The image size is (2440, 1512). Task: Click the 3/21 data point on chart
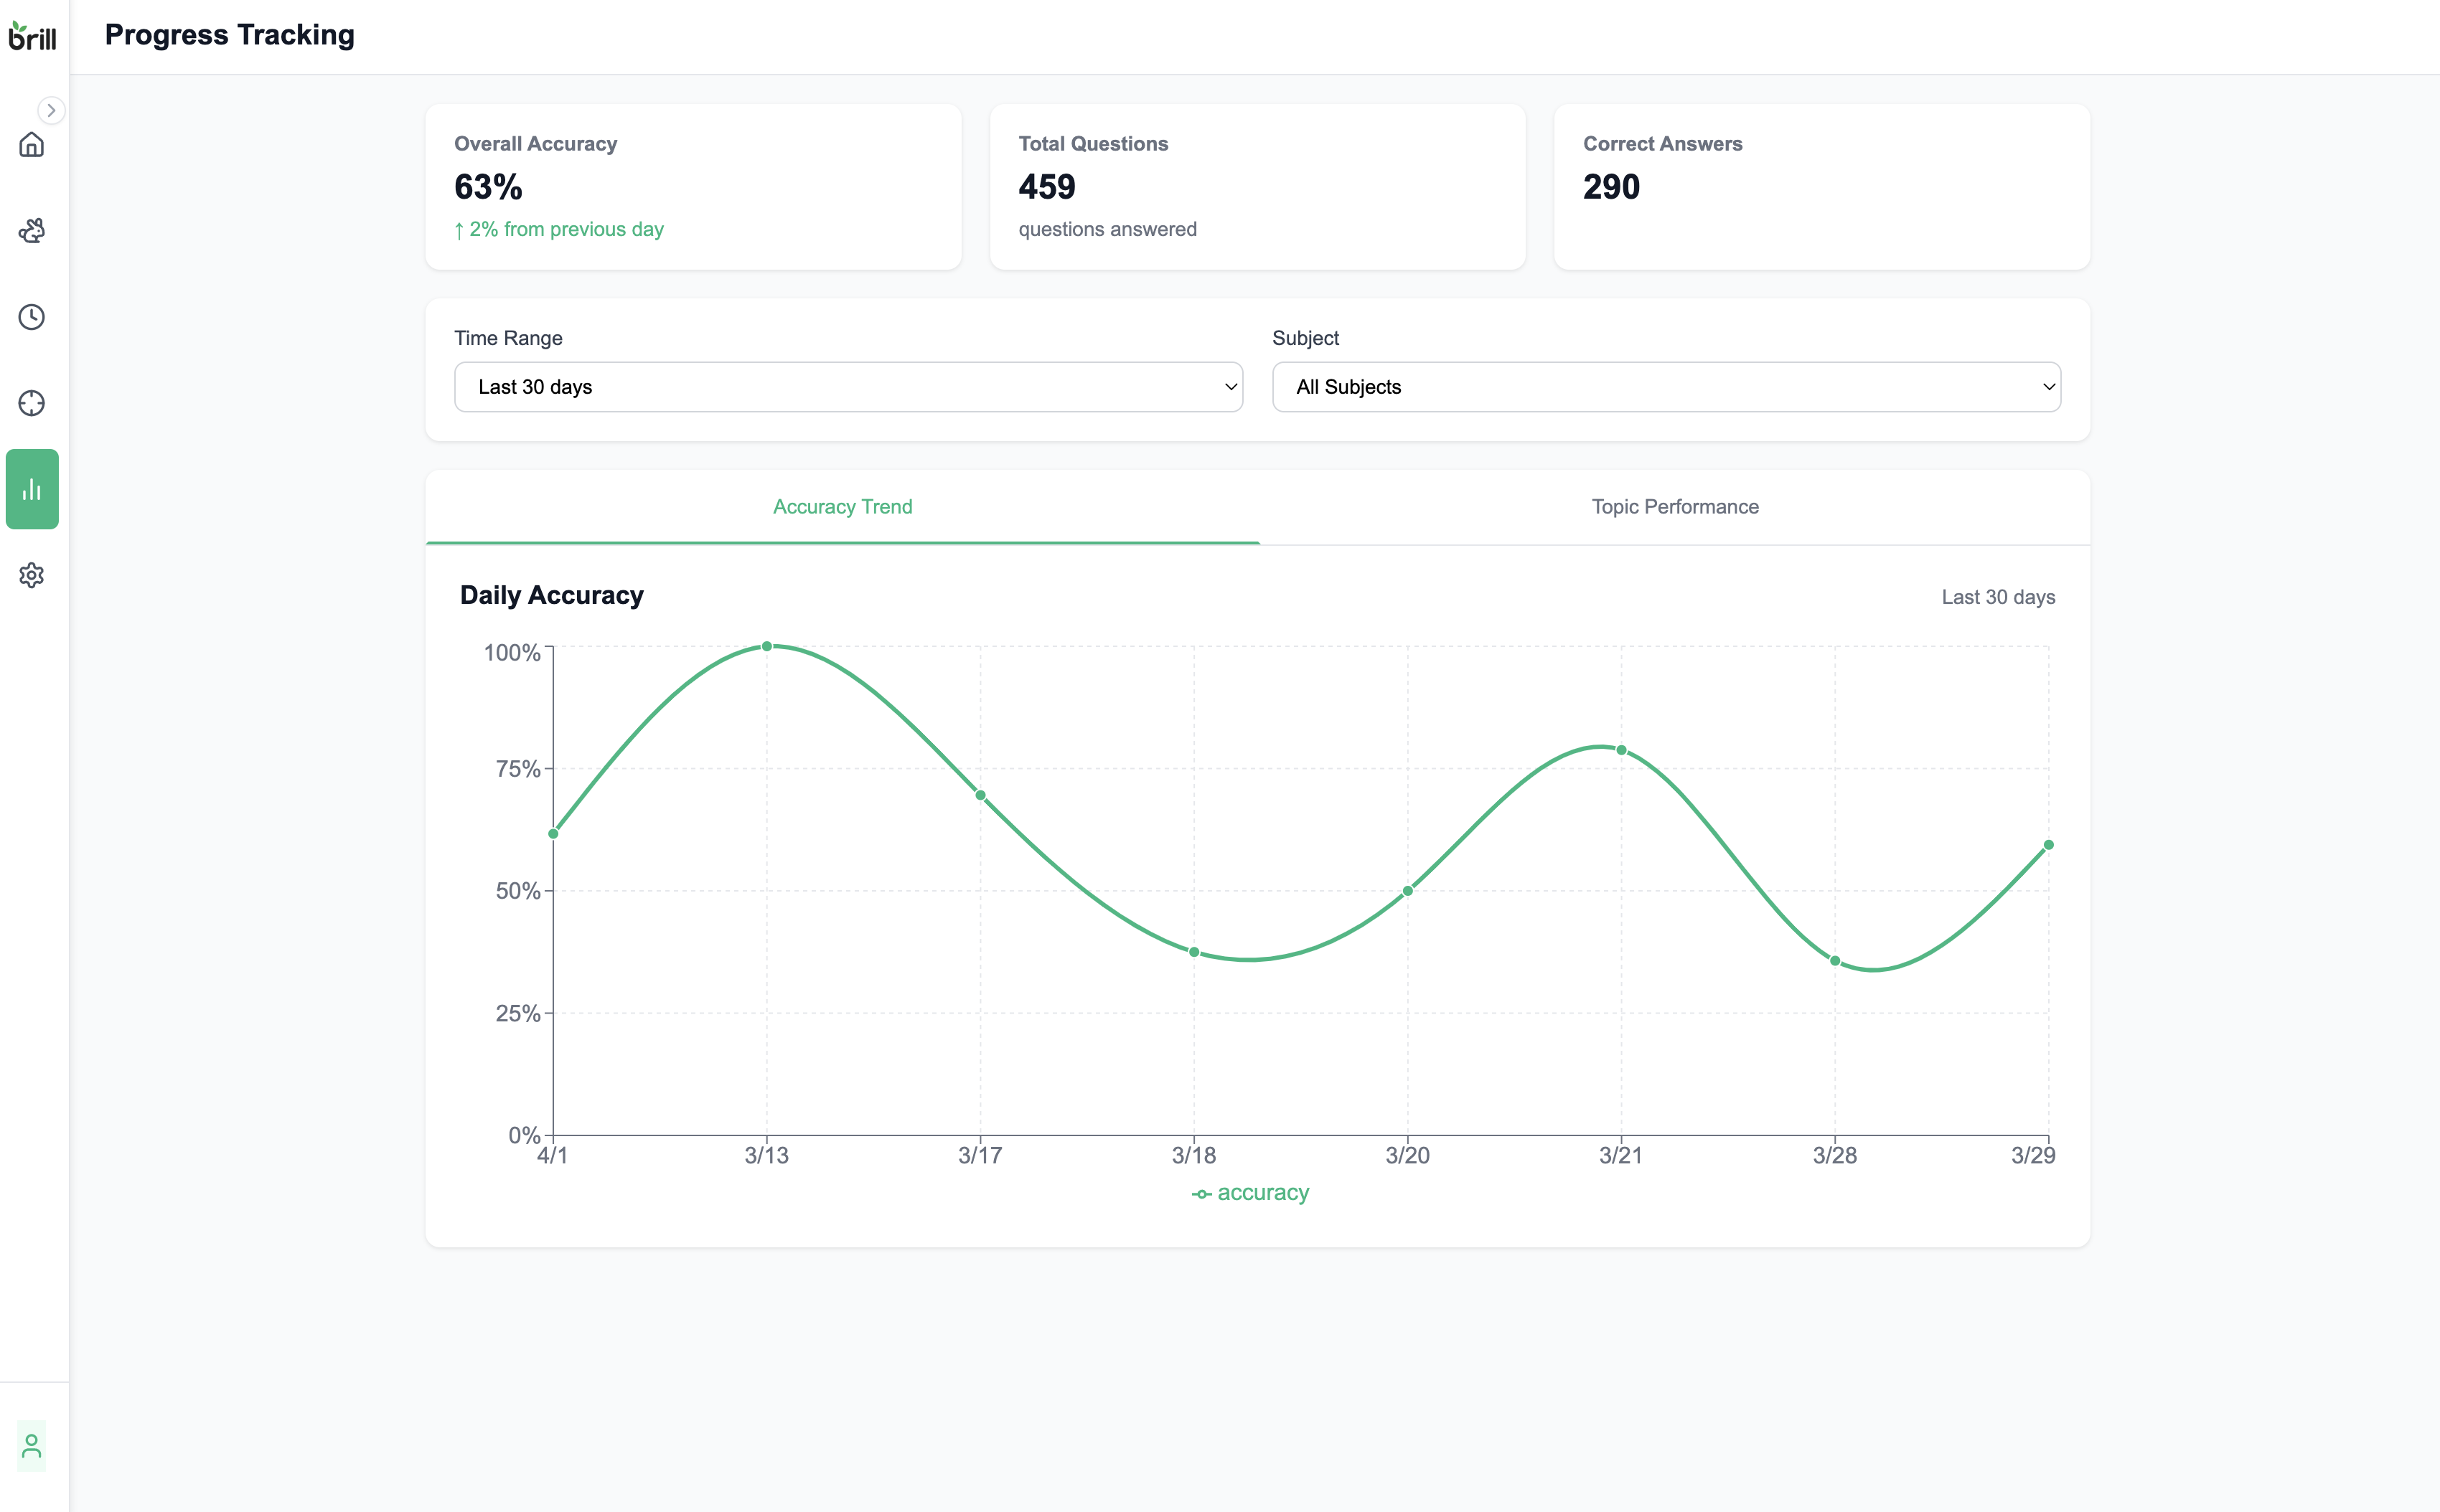coord(1622,750)
